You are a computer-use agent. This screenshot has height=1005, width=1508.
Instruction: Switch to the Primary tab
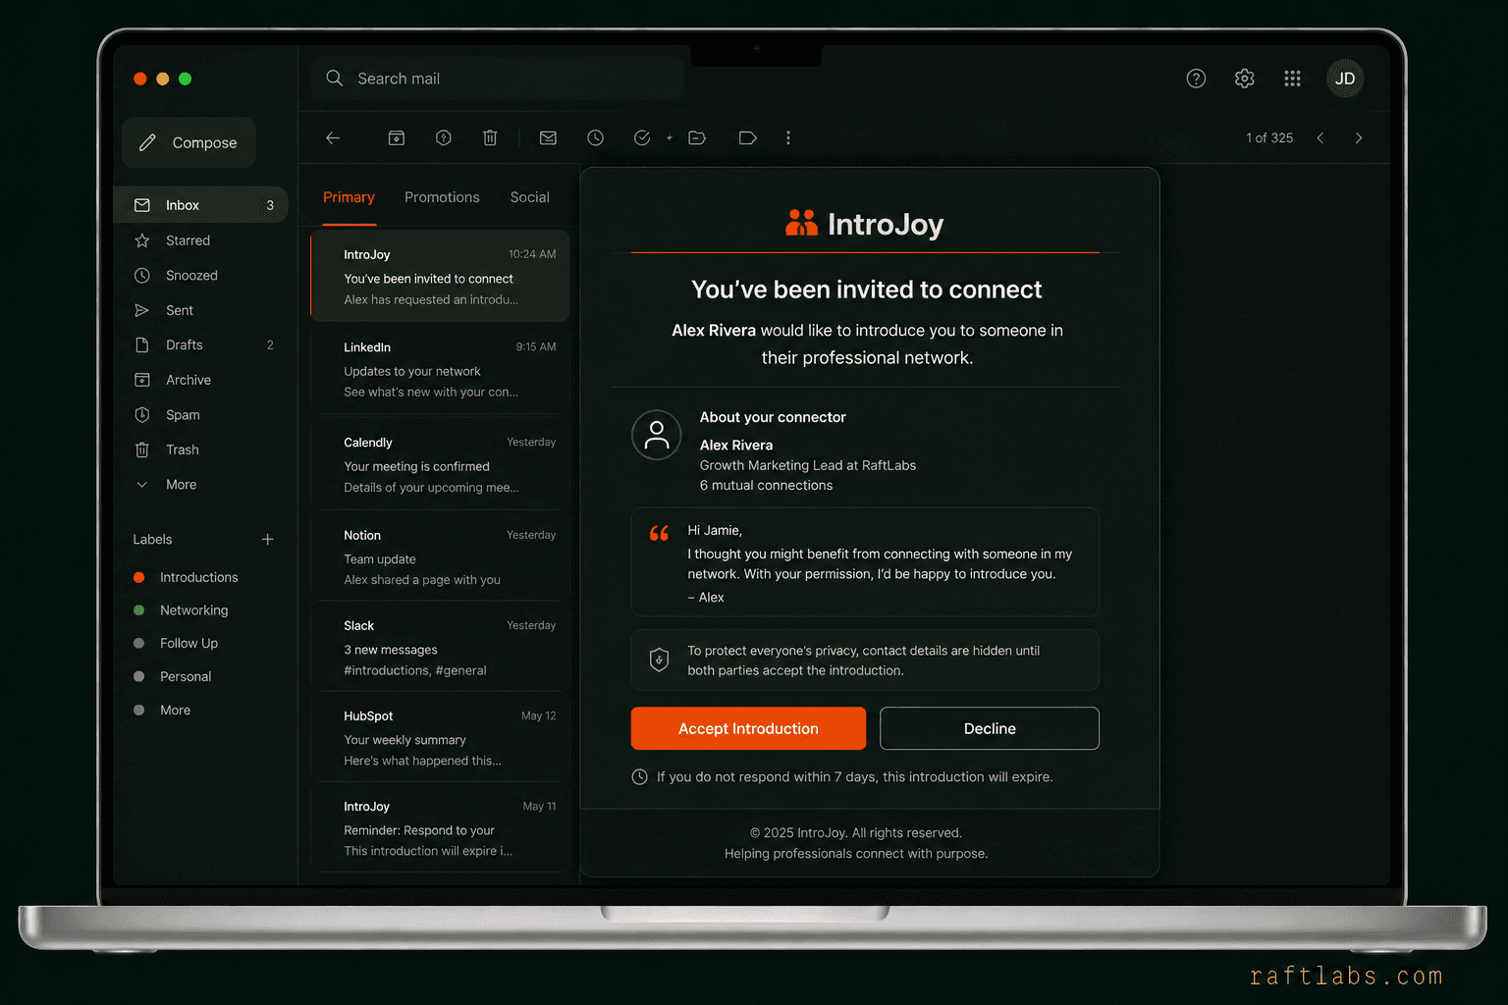pos(349,197)
